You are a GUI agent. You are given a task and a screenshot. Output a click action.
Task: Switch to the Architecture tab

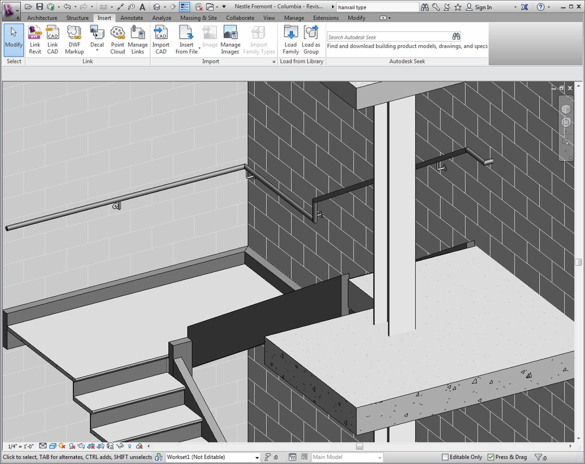[42, 18]
